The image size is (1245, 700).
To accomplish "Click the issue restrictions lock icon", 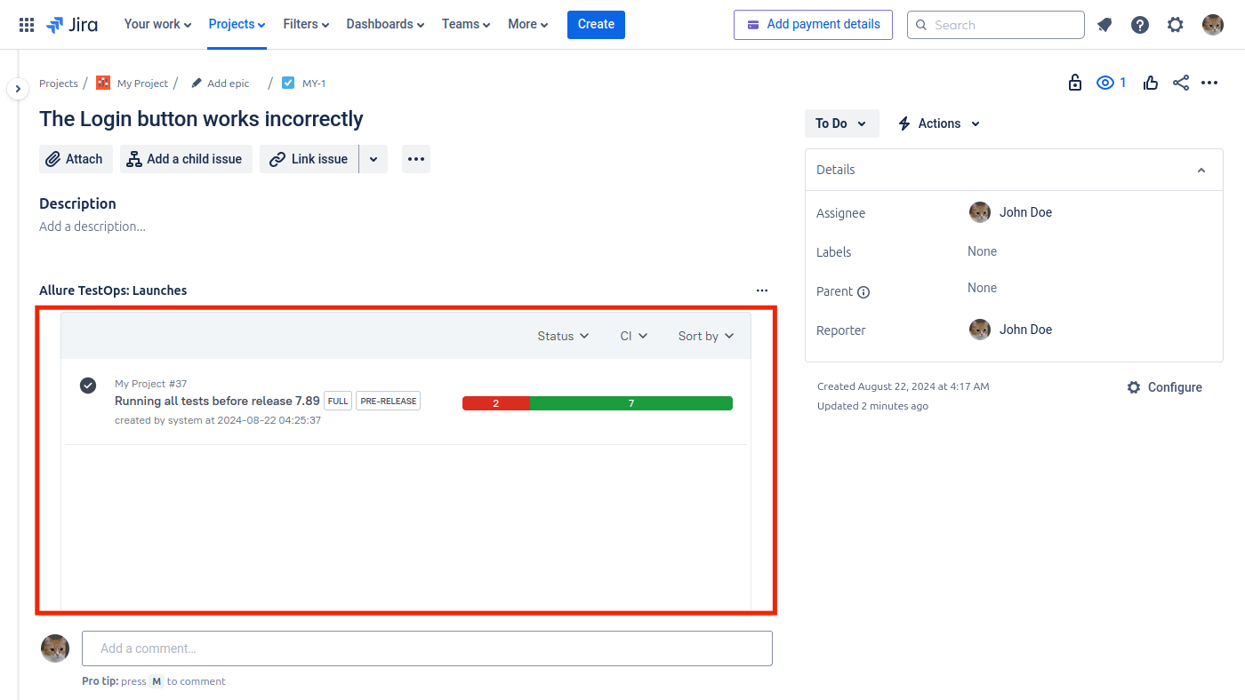I will tap(1075, 83).
